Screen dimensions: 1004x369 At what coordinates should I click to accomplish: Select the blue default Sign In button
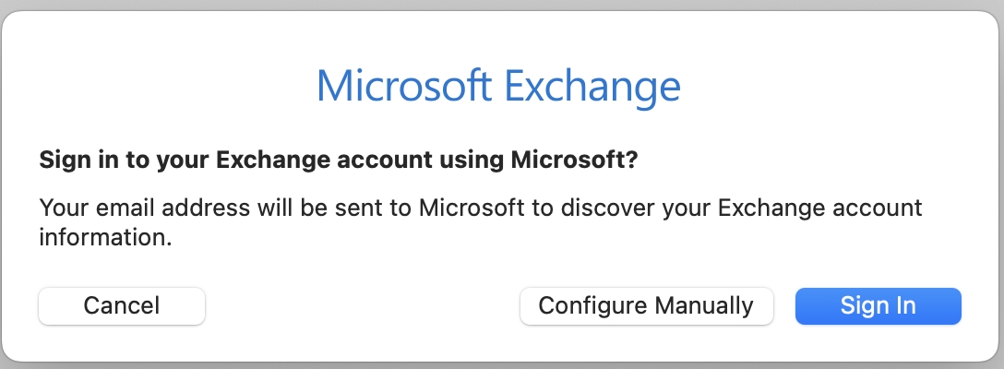point(878,305)
